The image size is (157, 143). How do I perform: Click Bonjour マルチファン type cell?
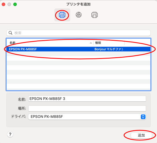point(109,49)
